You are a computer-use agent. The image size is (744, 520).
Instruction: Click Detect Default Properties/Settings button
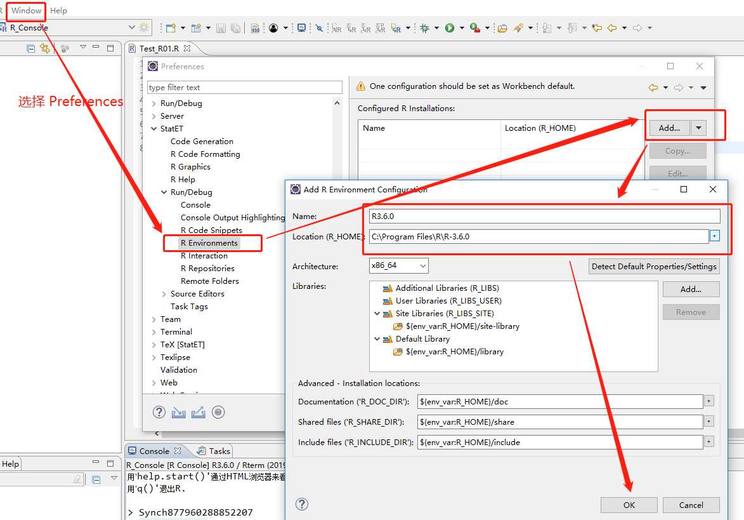654,267
